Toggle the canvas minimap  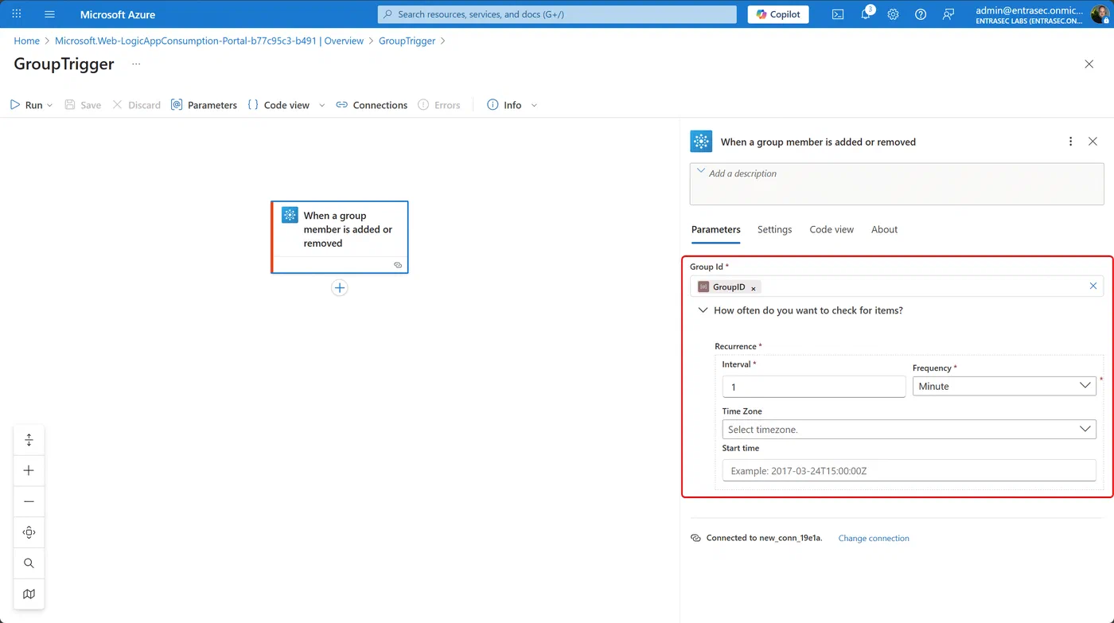29,594
